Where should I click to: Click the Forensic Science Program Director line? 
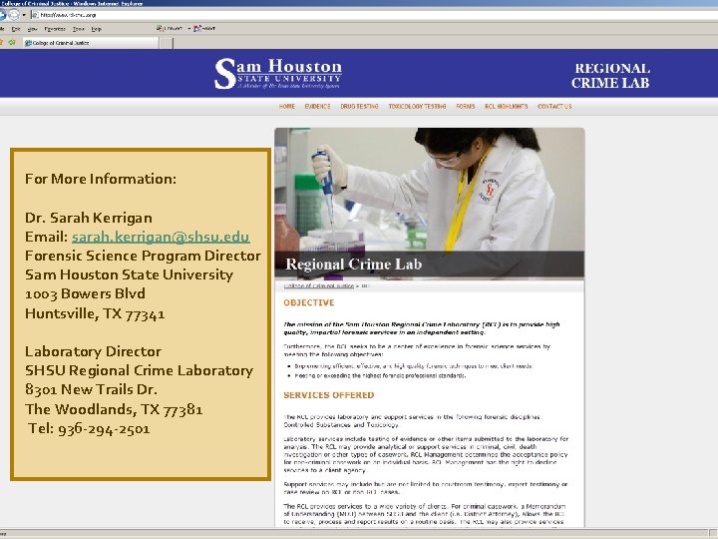tap(143, 256)
